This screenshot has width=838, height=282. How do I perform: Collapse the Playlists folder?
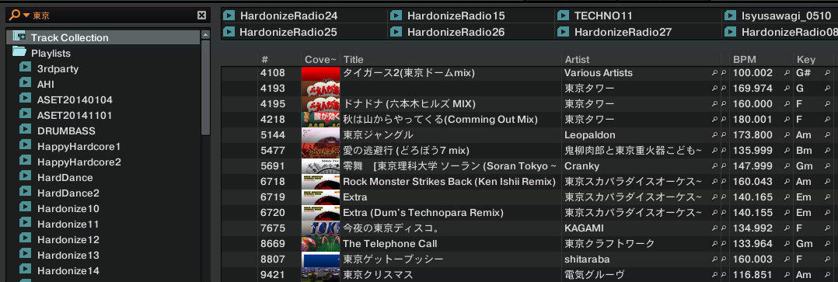tap(19, 52)
